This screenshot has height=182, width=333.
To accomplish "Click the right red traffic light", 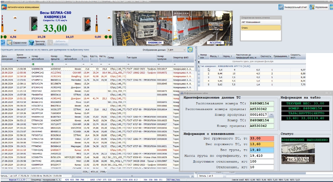I will (87, 25).
